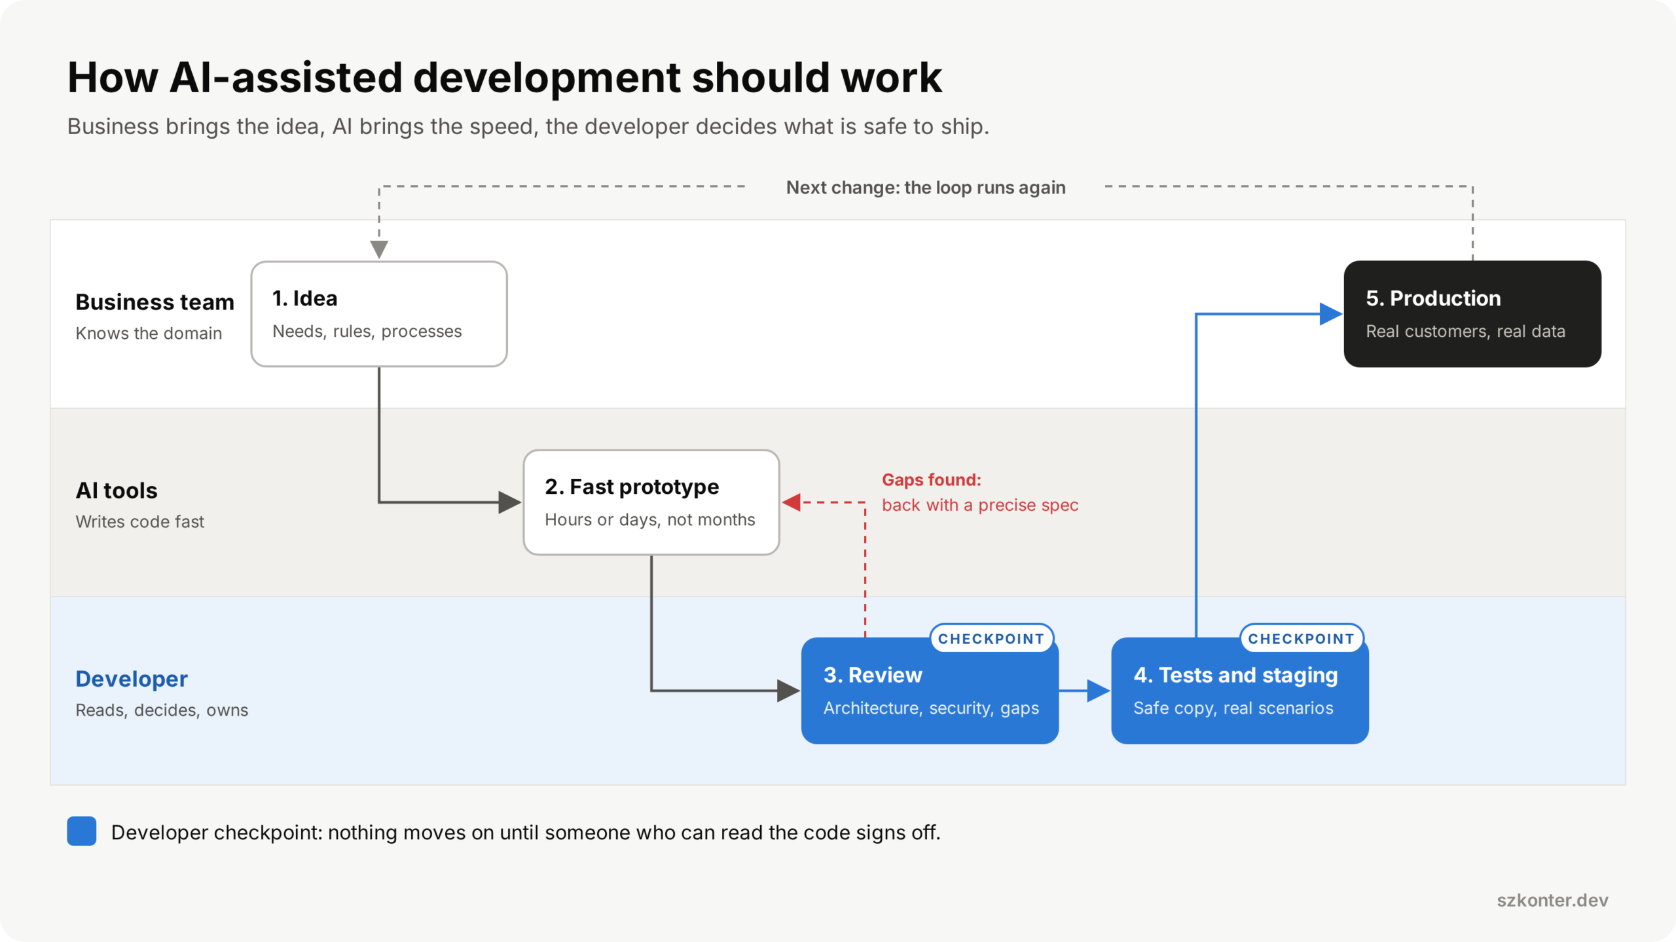Click 'Needs, rules, processes' text

[x=367, y=332]
